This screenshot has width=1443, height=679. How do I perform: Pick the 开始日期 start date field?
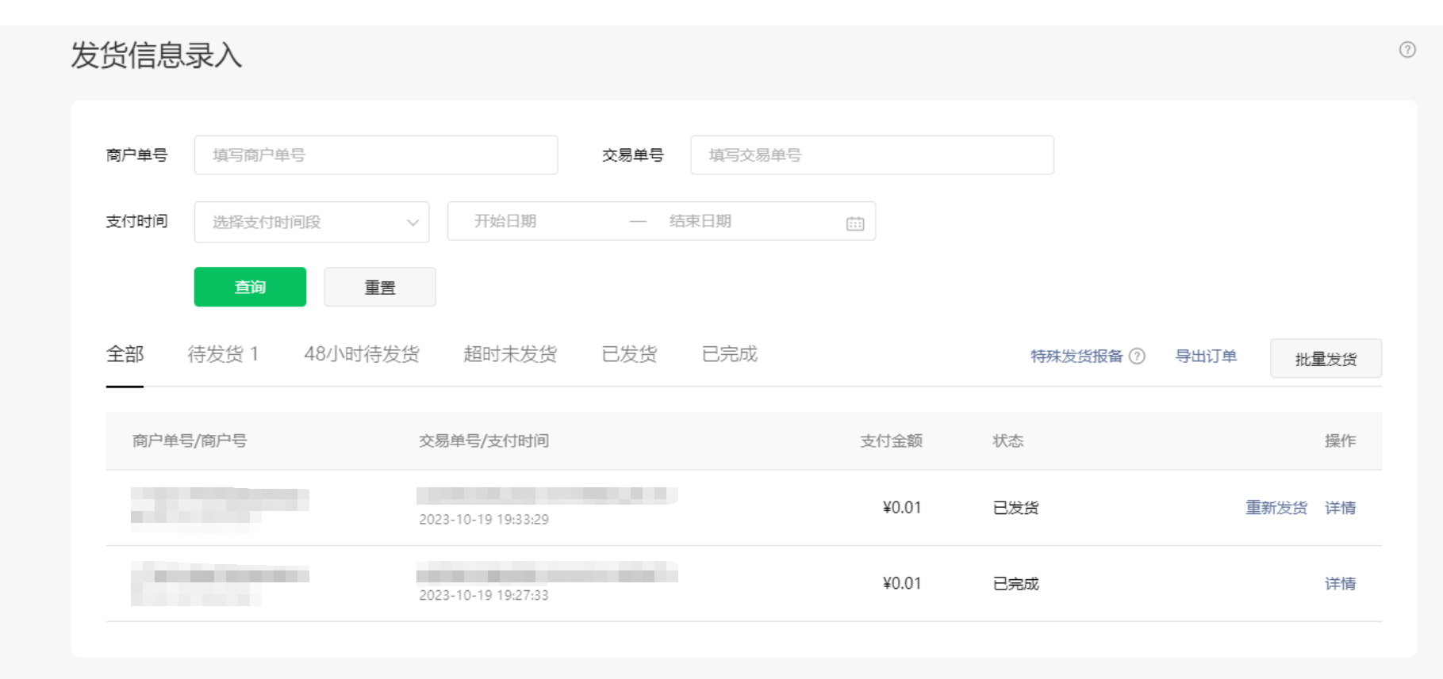pyautogui.click(x=505, y=221)
